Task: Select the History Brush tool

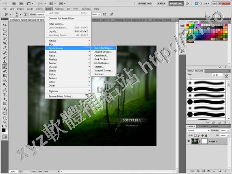Action: tap(4, 67)
